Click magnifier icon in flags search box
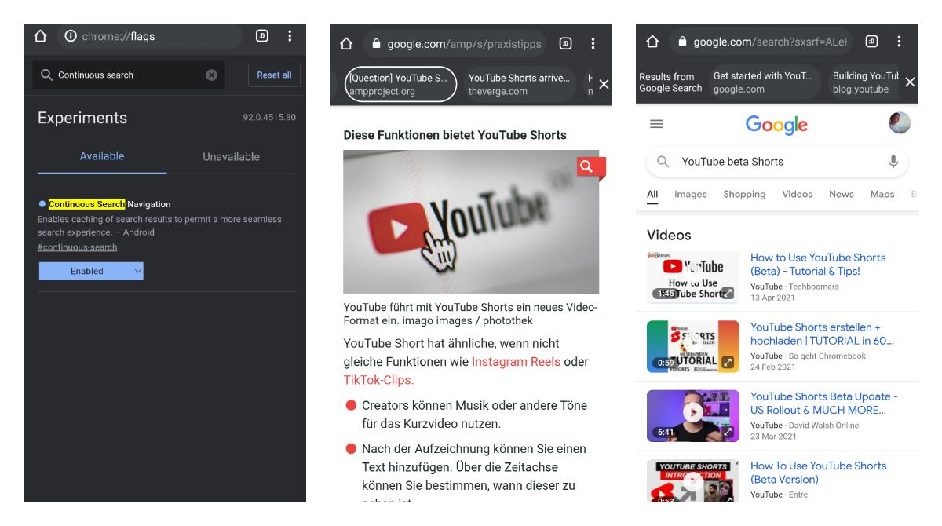942x526 pixels. [x=46, y=75]
